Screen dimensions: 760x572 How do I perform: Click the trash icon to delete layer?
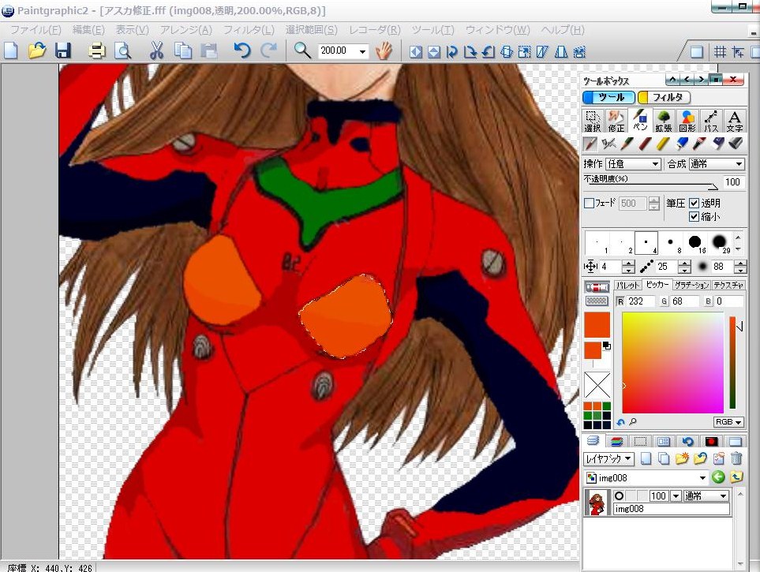click(x=736, y=458)
